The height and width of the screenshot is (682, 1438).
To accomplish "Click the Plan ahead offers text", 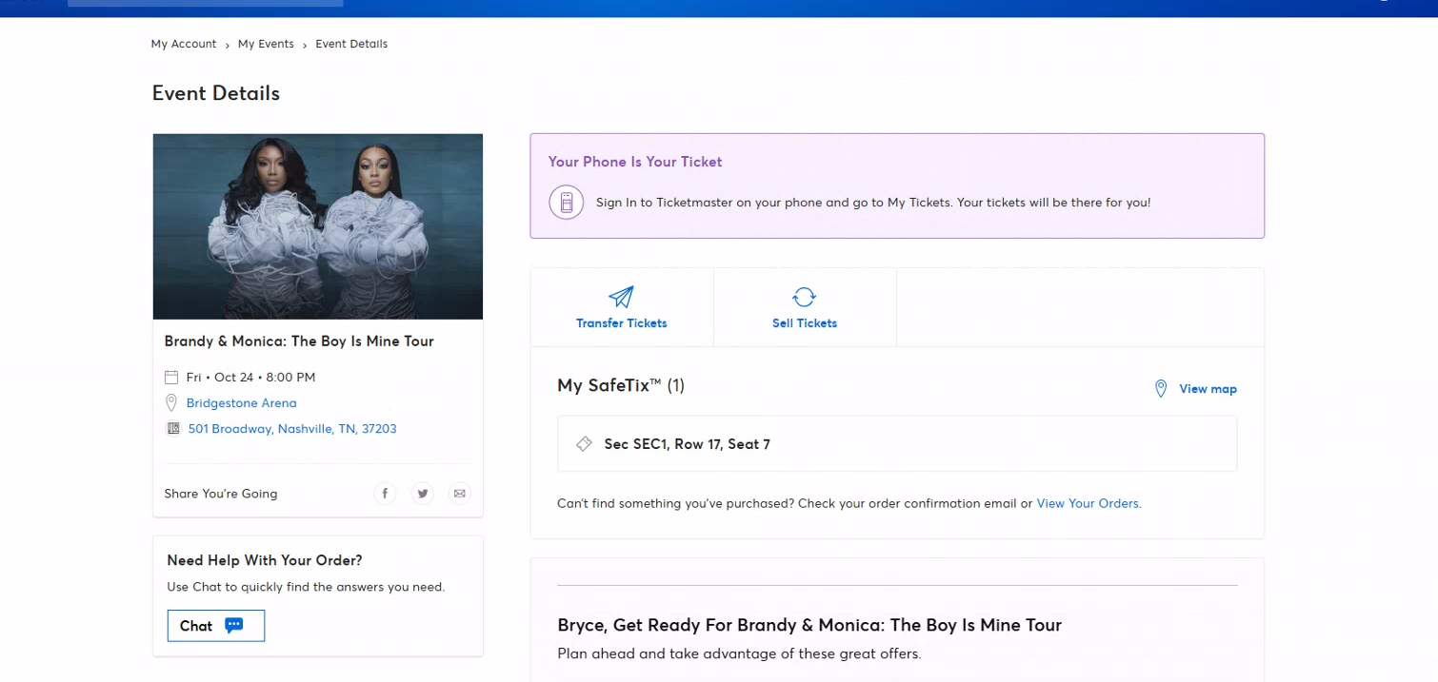I will click(x=739, y=653).
